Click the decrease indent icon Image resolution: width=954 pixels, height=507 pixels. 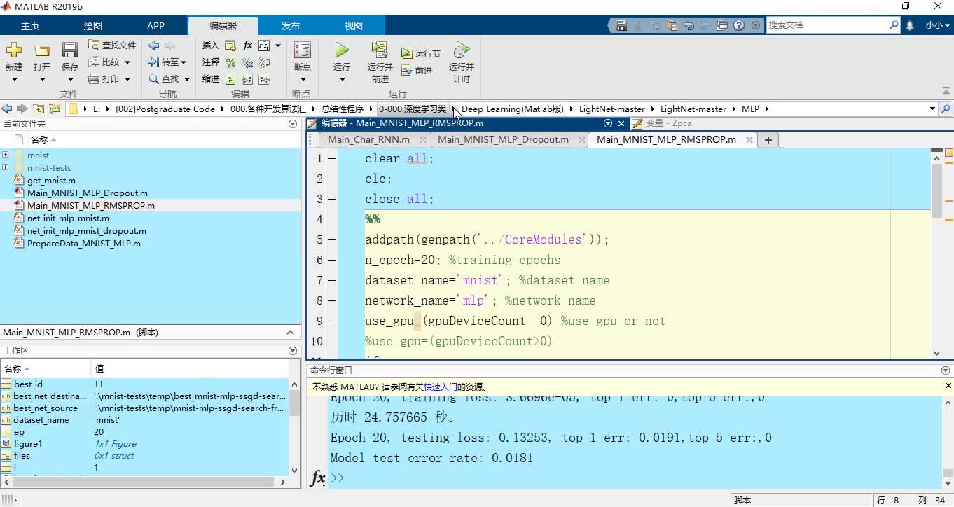click(x=264, y=79)
